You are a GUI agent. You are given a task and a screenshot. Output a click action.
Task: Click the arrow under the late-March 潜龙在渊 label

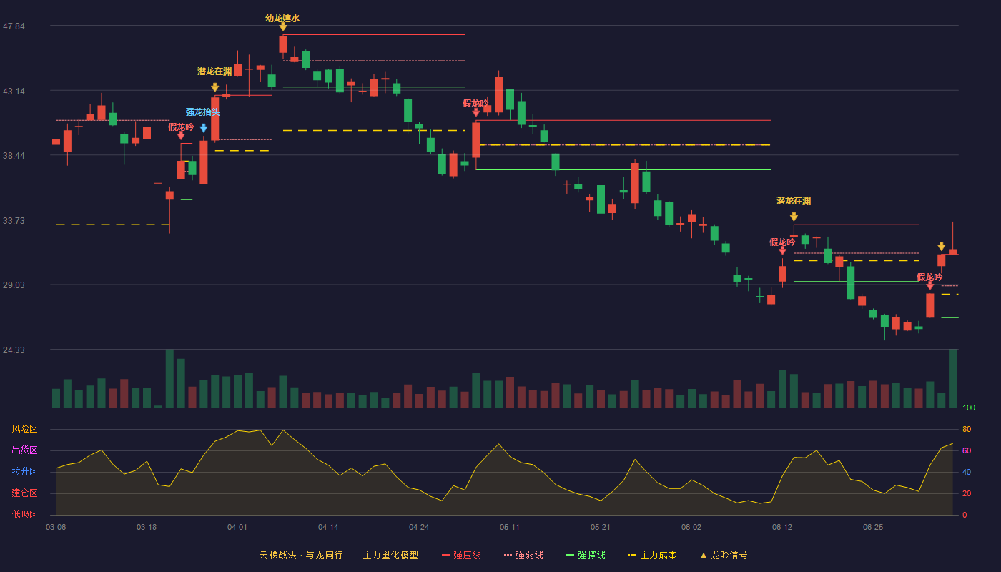click(215, 87)
